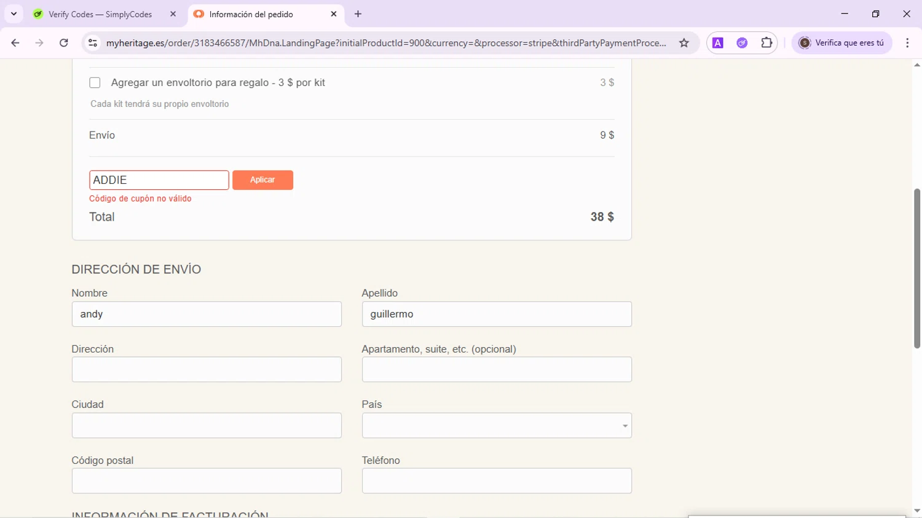Click the Total amount 38 $
The image size is (922, 518).
[x=602, y=217]
